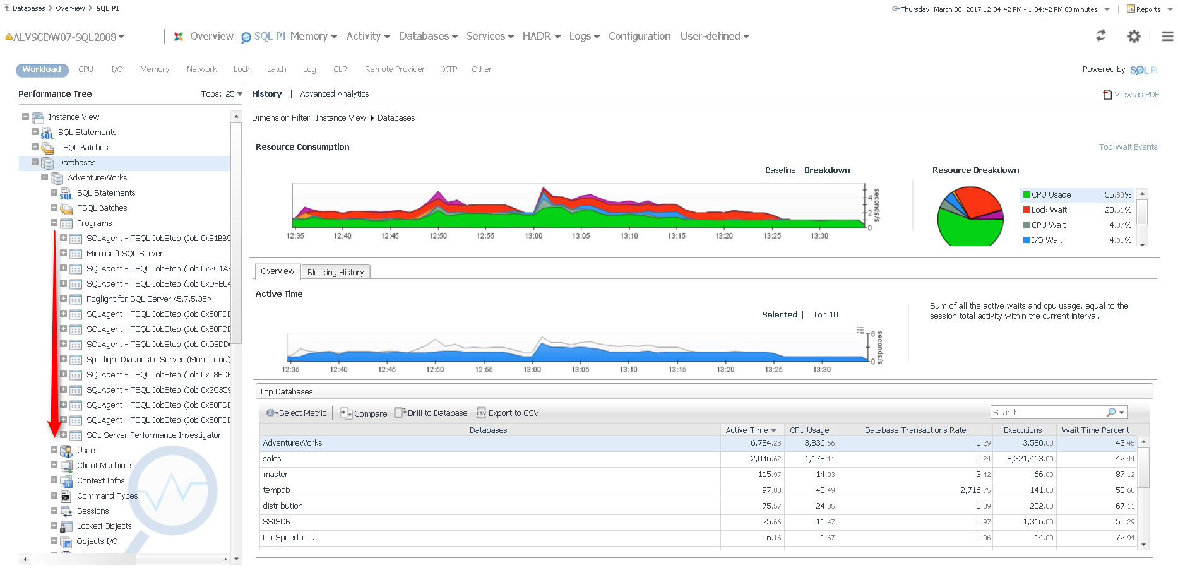Viewport: 1178px width, 568px height.
Task: Open the Tops 25 dropdown
Action: click(x=240, y=94)
